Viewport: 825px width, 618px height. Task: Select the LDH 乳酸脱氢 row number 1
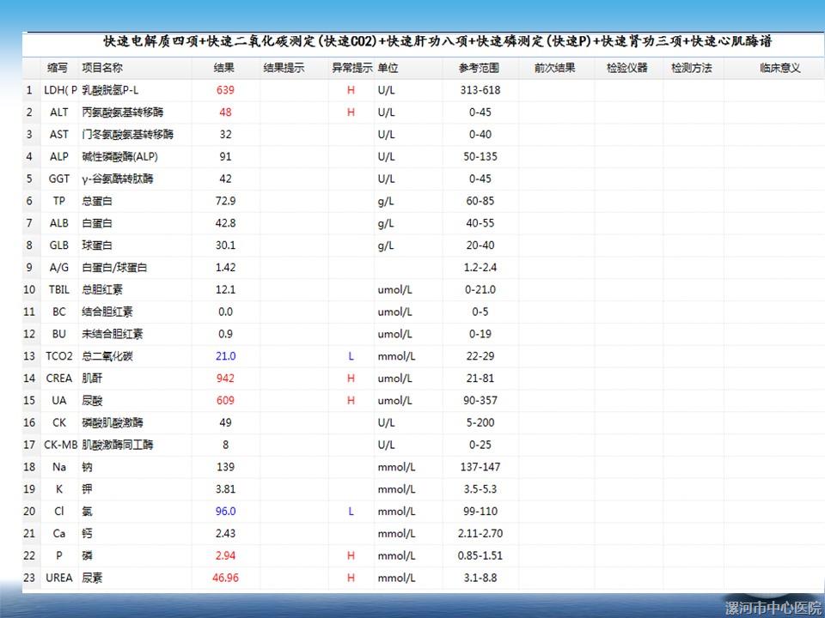(x=29, y=90)
